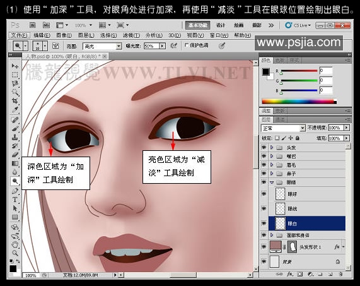The height and width of the screenshot is (286, 360).
Task: Click the delete layer trash icon
Action: pos(340,274)
